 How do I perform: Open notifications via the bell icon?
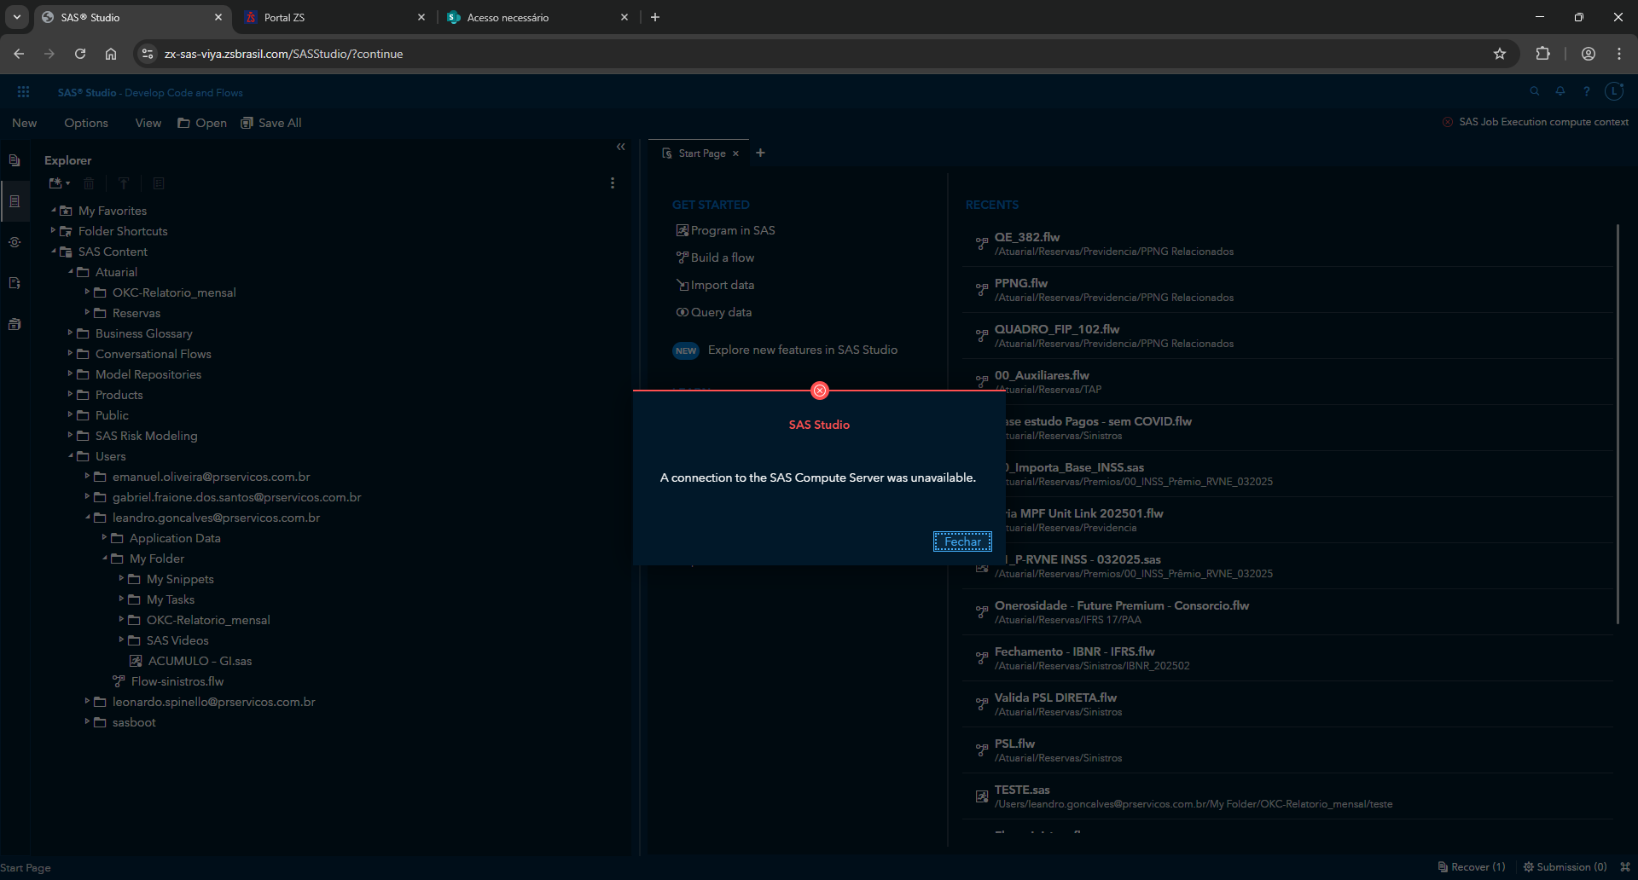pos(1560,91)
